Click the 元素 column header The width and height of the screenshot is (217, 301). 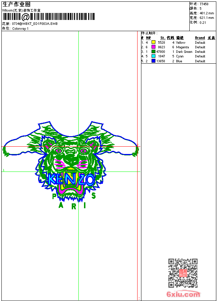[211, 38]
